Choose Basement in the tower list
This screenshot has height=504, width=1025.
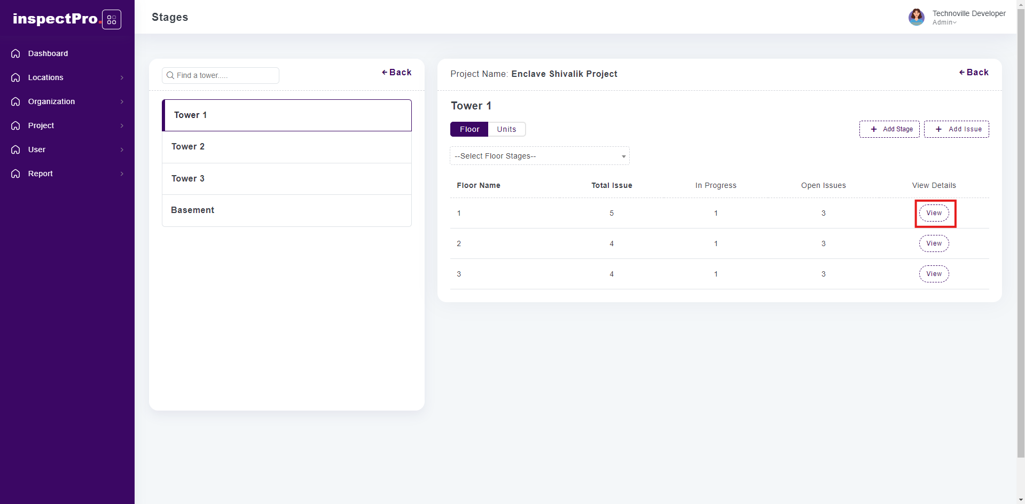point(287,210)
